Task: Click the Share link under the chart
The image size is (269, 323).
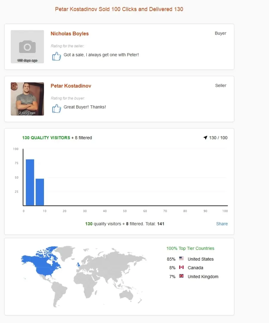Action: click(222, 224)
